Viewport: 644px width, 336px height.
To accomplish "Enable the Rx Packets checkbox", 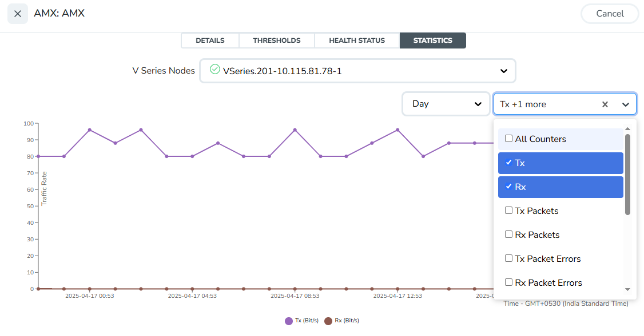I will click(x=508, y=234).
